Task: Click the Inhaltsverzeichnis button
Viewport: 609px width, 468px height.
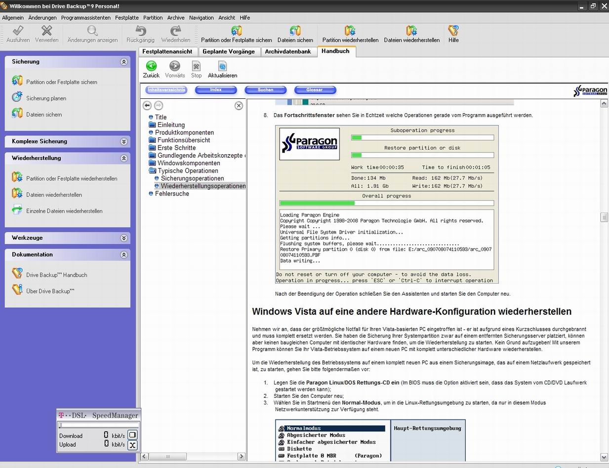Action: pyautogui.click(x=166, y=90)
